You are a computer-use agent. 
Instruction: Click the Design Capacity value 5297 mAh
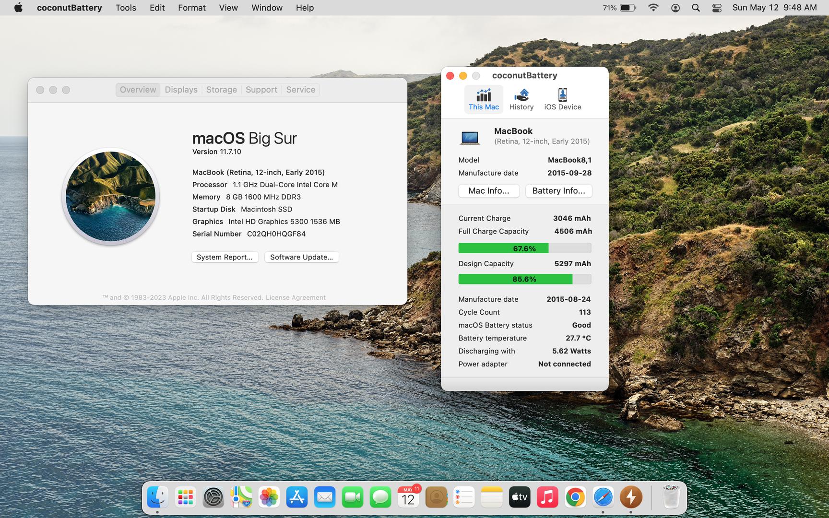[572, 264]
